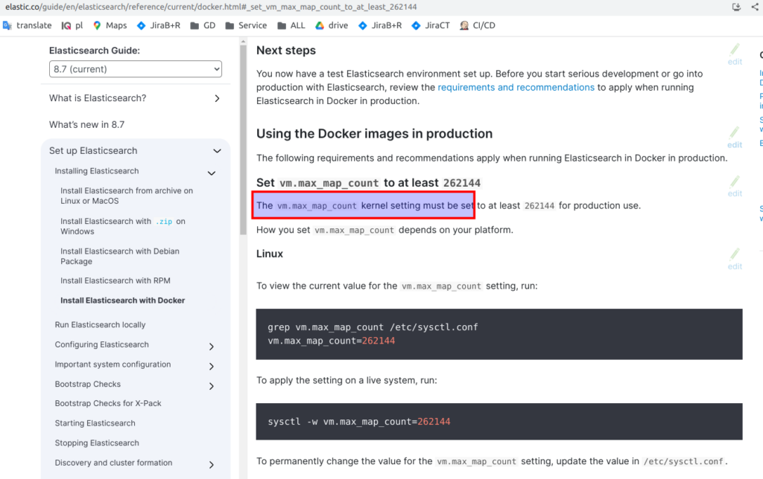The height and width of the screenshot is (479, 763).
Task: Open the ALL bookmark folder
Action: 291,25
